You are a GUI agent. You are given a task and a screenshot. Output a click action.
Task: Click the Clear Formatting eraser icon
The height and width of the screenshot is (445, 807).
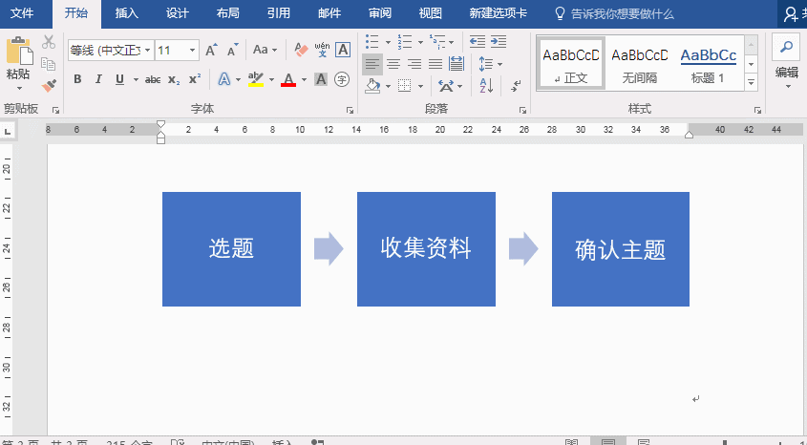click(x=301, y=50)
